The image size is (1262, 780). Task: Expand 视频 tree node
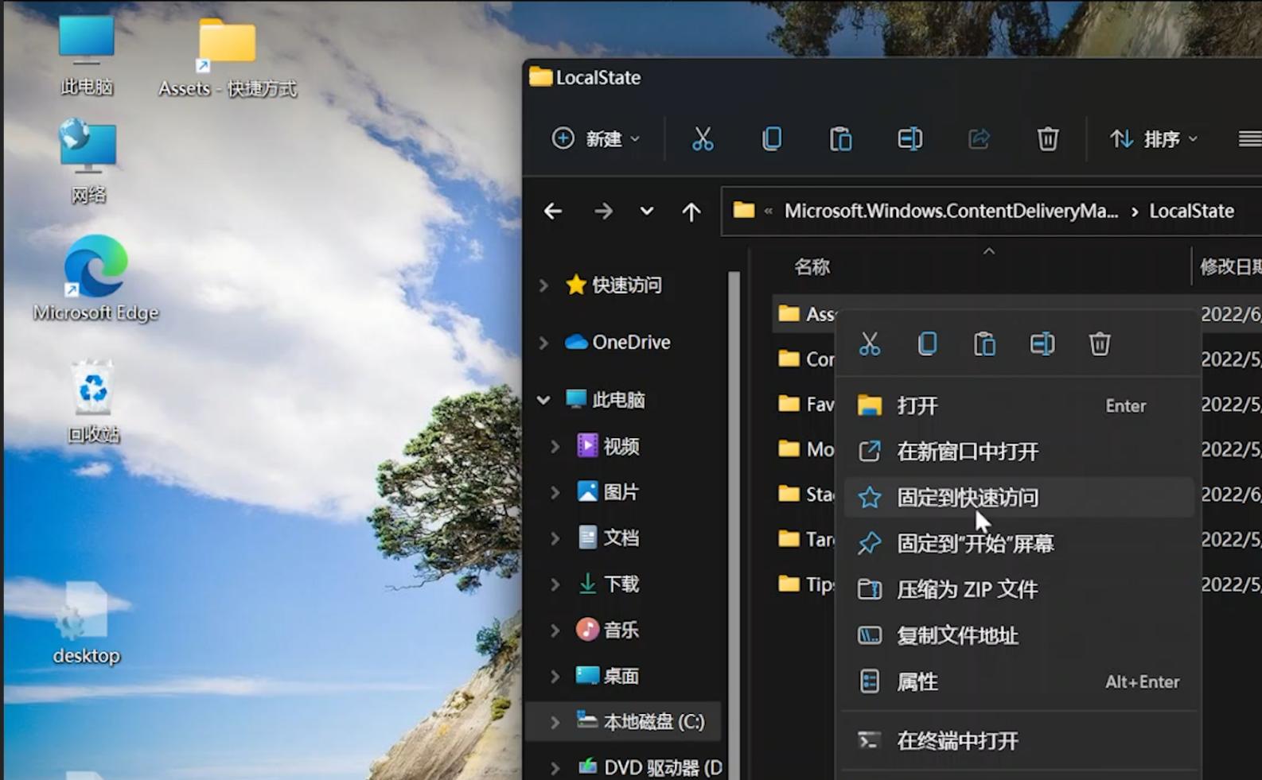click(x=555, y=447)
